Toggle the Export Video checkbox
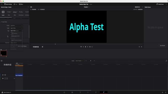 (1, 22)
